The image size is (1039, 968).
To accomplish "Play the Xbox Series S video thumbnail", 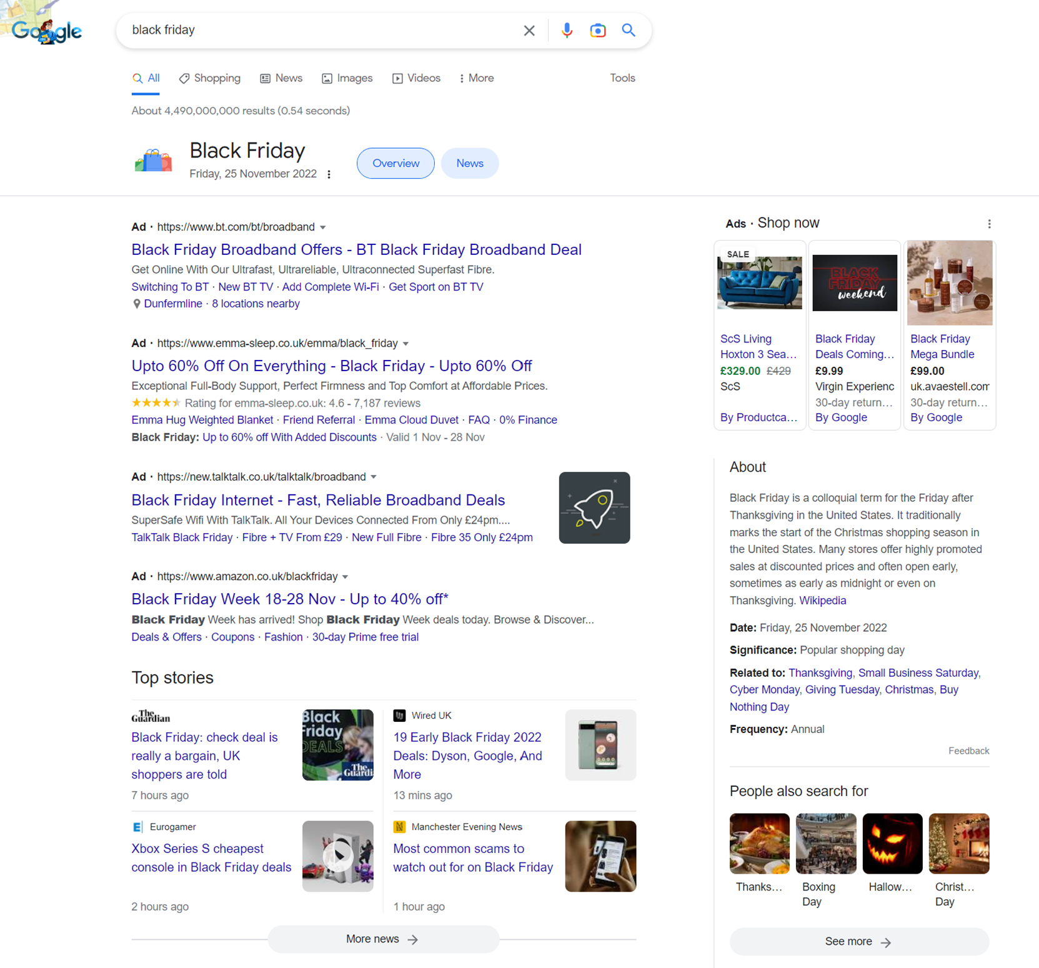I will (x=338, y=856).
